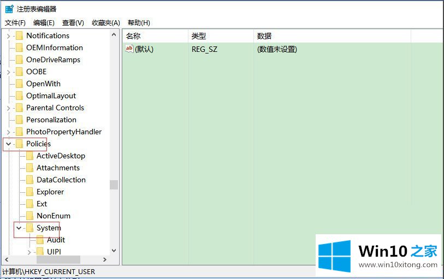Select the ActiveDesktop key label
Viewport: 444px width, 279px height.
point(61,156)
